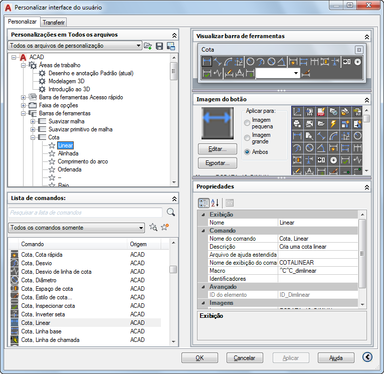Click the magnifier search icon in command list
The height and width of the screenshot is (374, 384).
[x=170, y=212]
